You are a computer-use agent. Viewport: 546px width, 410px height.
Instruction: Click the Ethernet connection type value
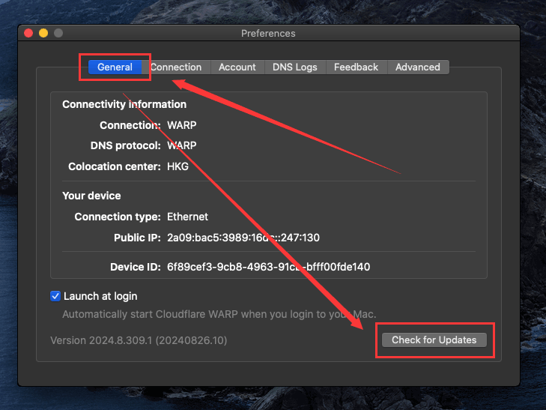tap(189, 217)
